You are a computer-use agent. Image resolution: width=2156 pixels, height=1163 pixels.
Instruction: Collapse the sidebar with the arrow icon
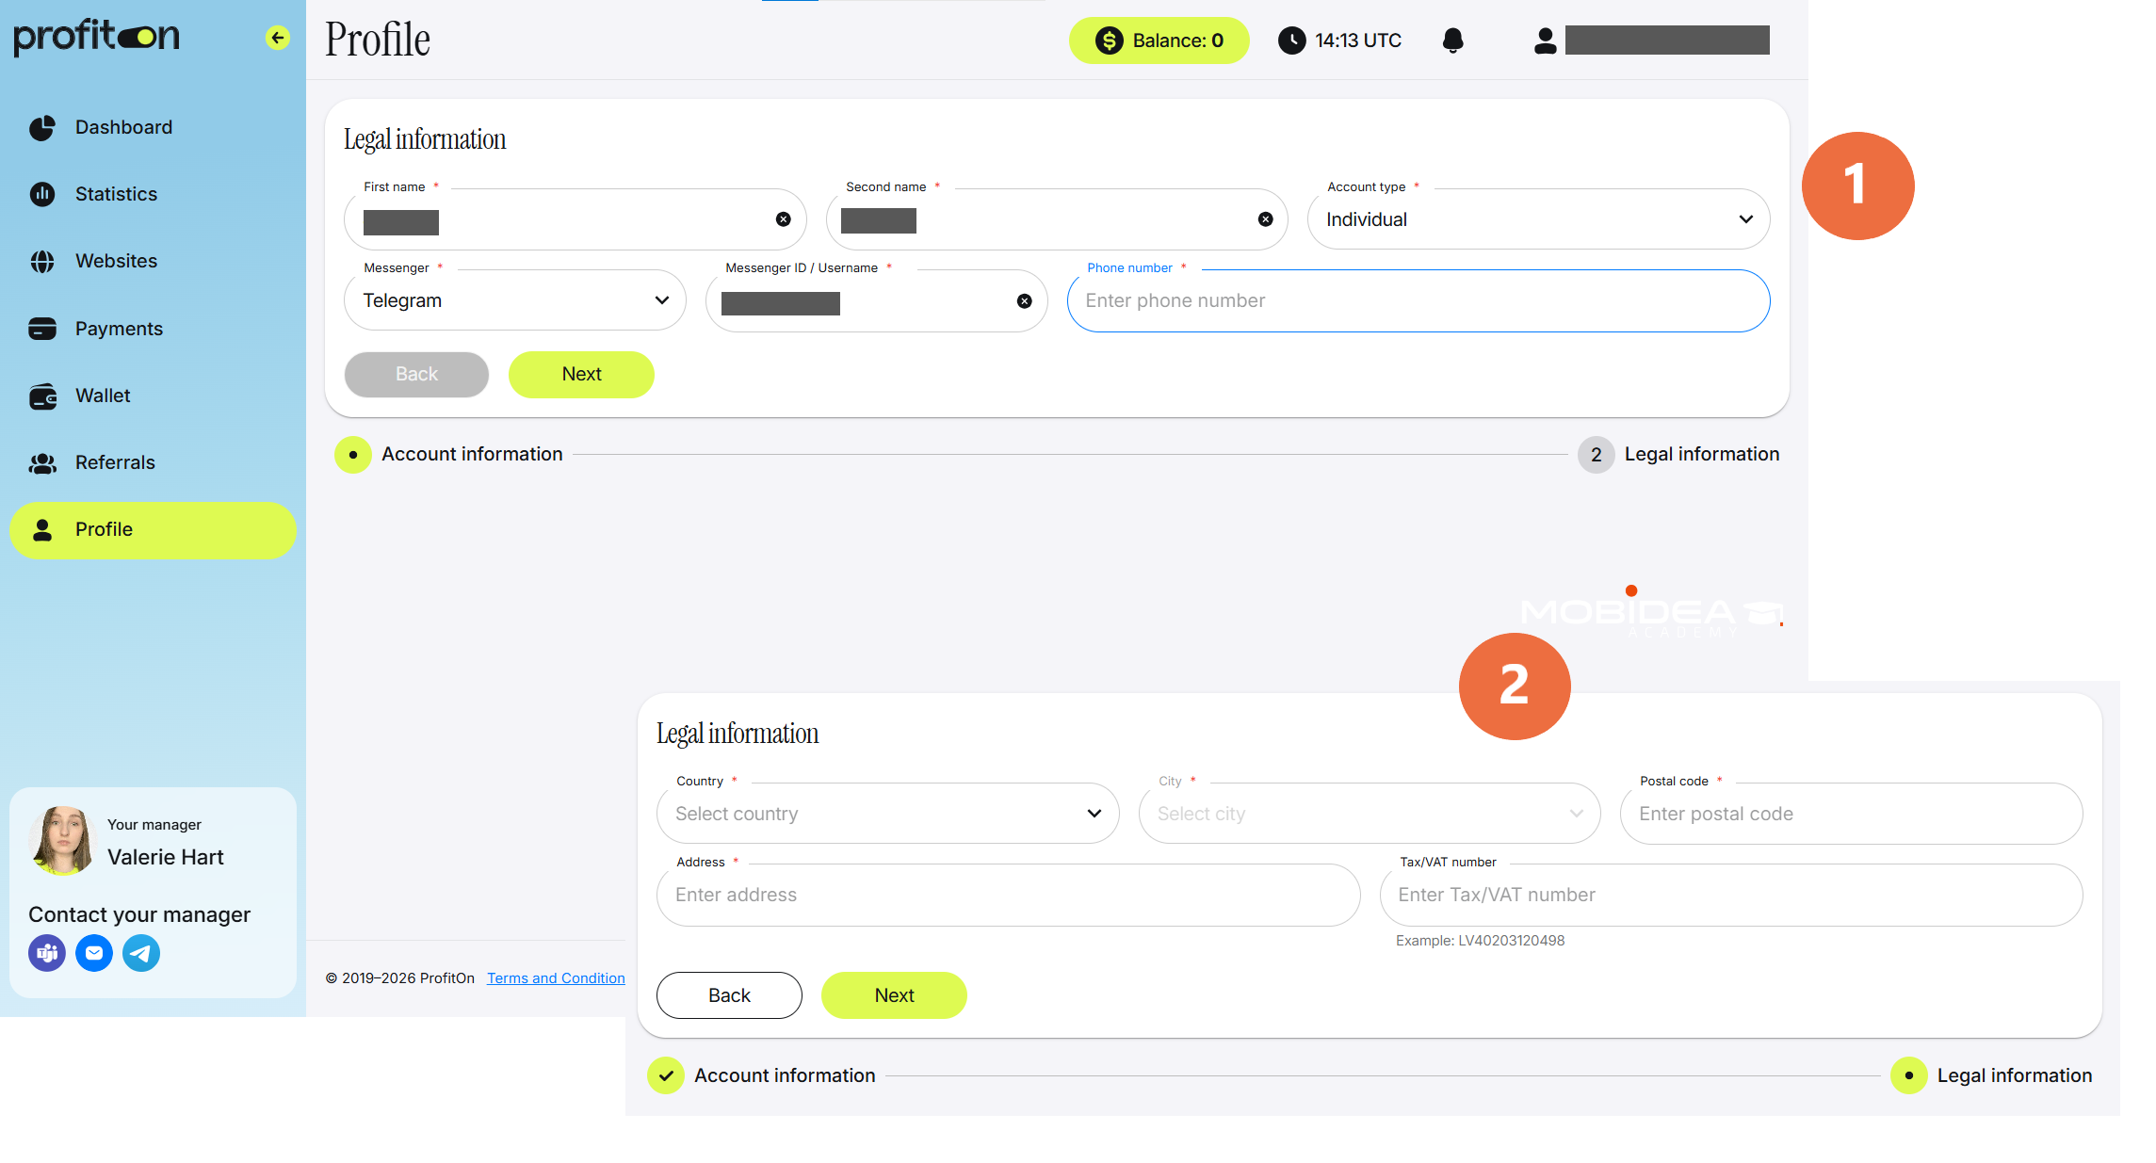(276, 37)
